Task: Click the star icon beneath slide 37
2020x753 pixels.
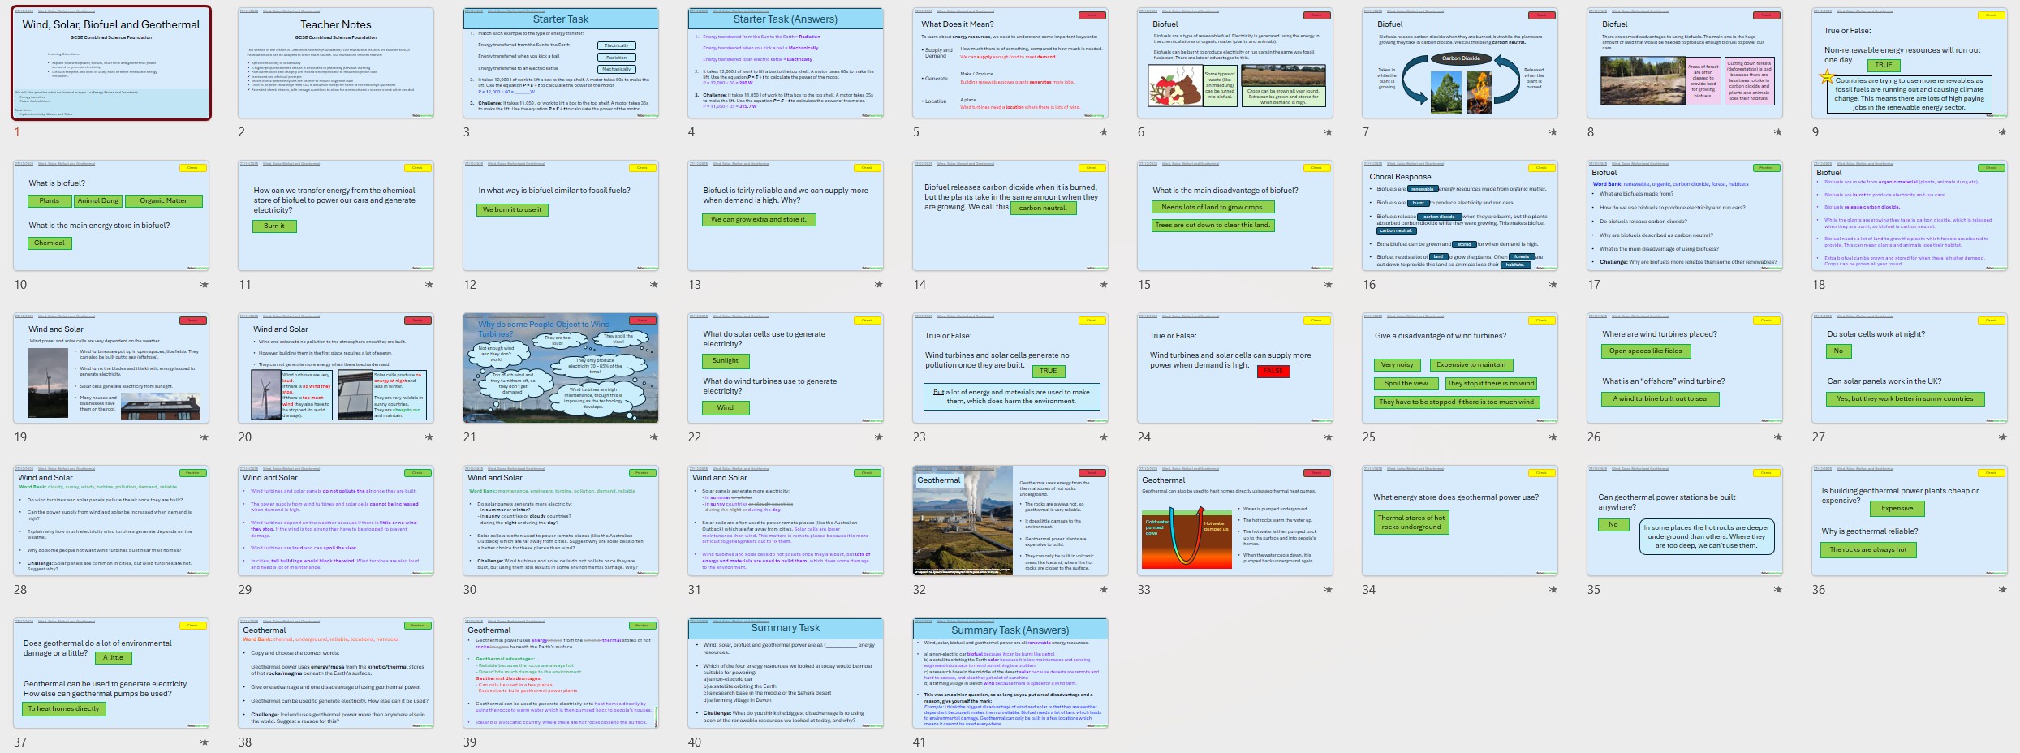Action: 204,742
